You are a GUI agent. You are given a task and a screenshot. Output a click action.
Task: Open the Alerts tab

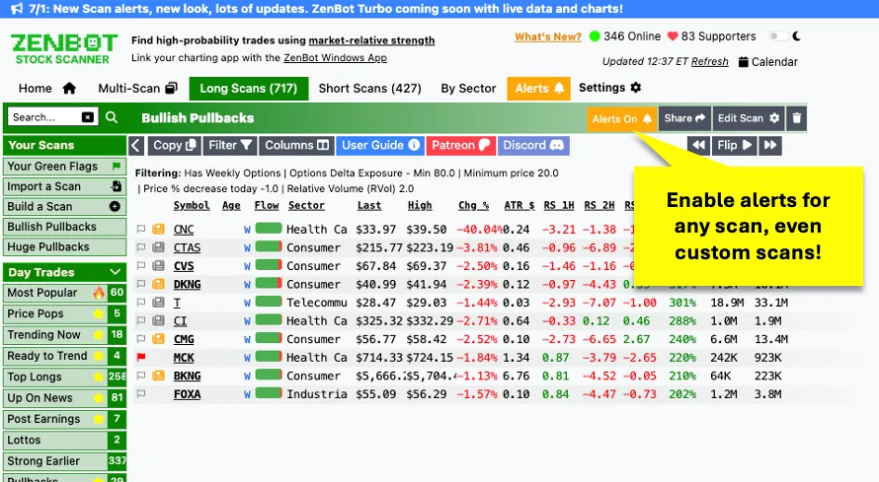tap(538, 89)
